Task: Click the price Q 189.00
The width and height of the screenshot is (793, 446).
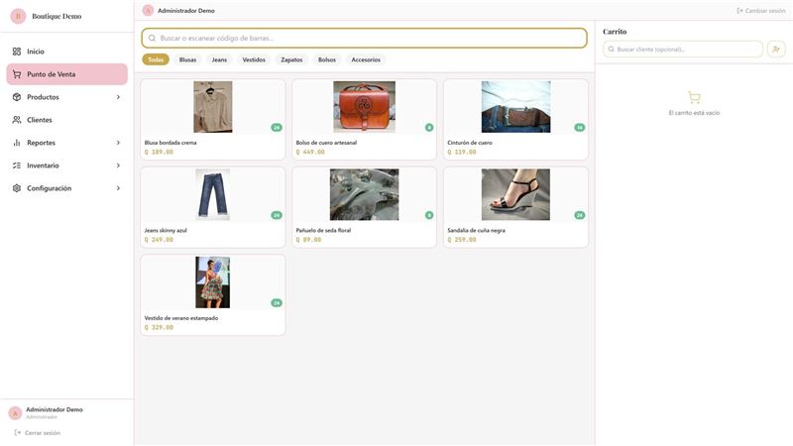Action: click(x=159, y=152)
